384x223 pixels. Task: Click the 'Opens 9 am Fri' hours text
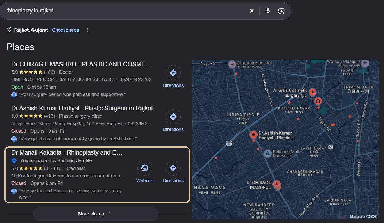(x=46, y=183)
